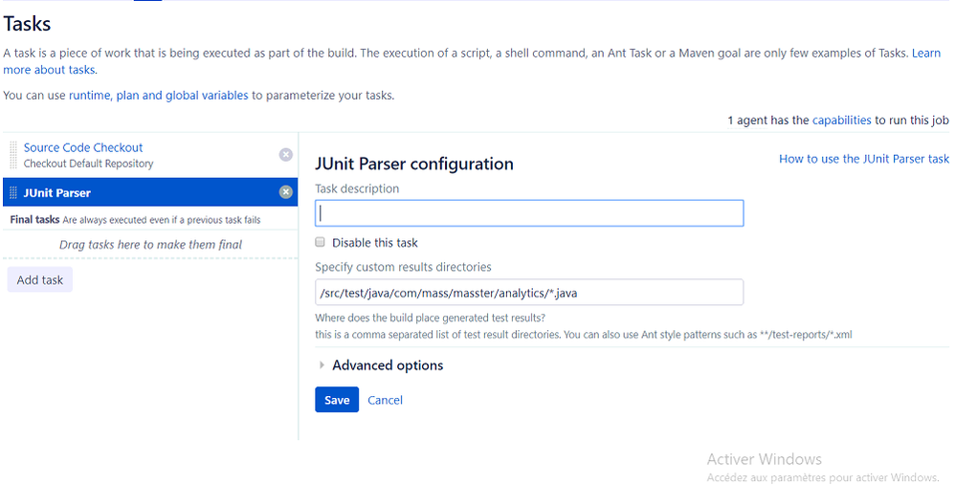Image resolution: width=955 pixels, height=485 pixels.
Task: Grab the Source Code Checkout drag handle
Action: point(13,155)
